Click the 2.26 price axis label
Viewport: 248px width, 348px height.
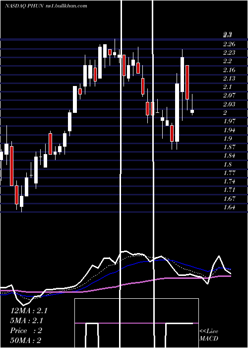point(229,44)
